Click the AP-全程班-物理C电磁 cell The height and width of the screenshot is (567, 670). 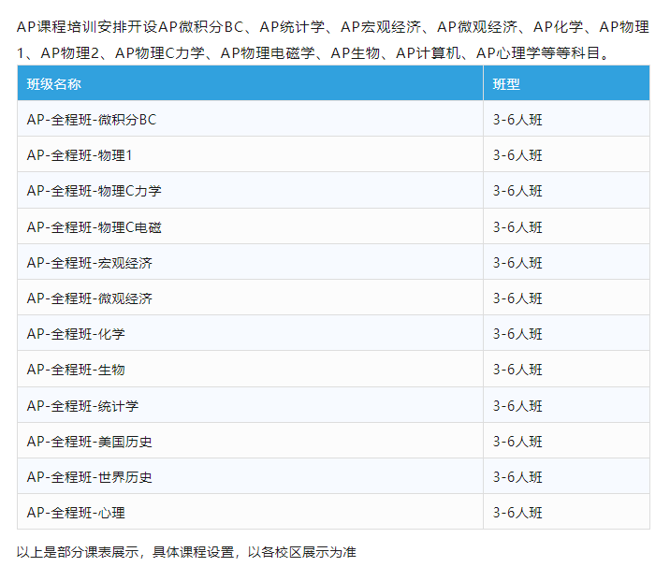click(251, 226)
